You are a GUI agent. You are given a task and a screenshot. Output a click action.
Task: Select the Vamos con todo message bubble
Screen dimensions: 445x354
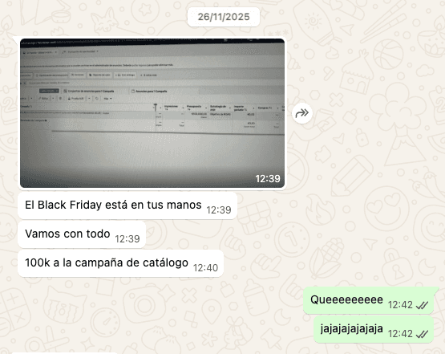click(82, 235)
